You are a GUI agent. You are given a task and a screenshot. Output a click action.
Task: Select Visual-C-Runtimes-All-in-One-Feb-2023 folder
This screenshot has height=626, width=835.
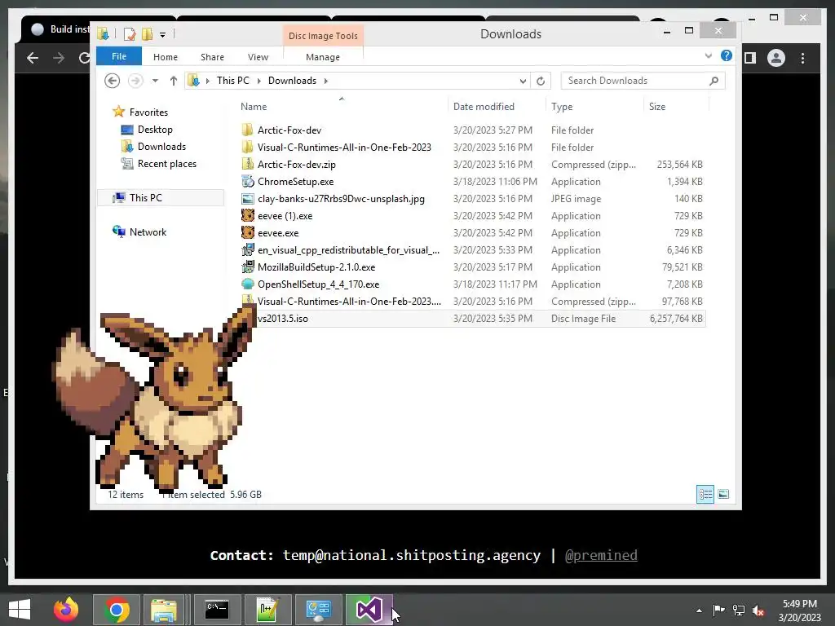[x=344, y=147]
